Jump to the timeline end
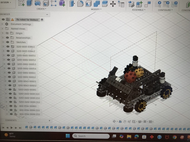 pos(20,128)
